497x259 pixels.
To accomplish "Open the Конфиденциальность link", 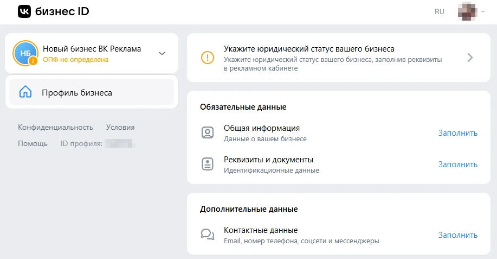I will (x=55, y=127).
